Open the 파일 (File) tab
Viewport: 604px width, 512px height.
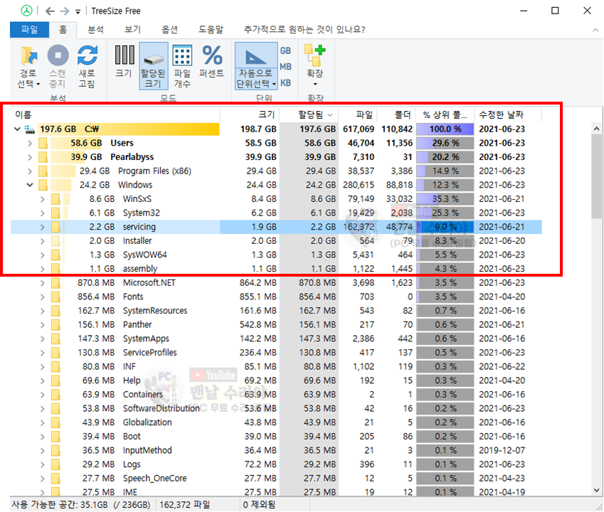tap(30, 30)
